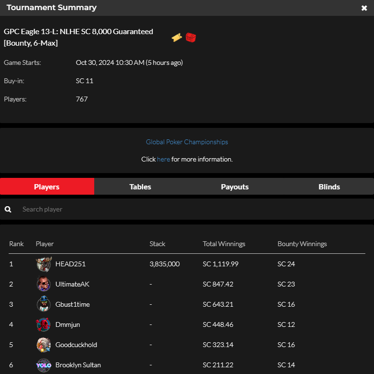Image resolution: width=374 pixels, height=374 pixels.
Task: Sort by the Rank column header
Action: pyautogui.click(x=16, y=244)
